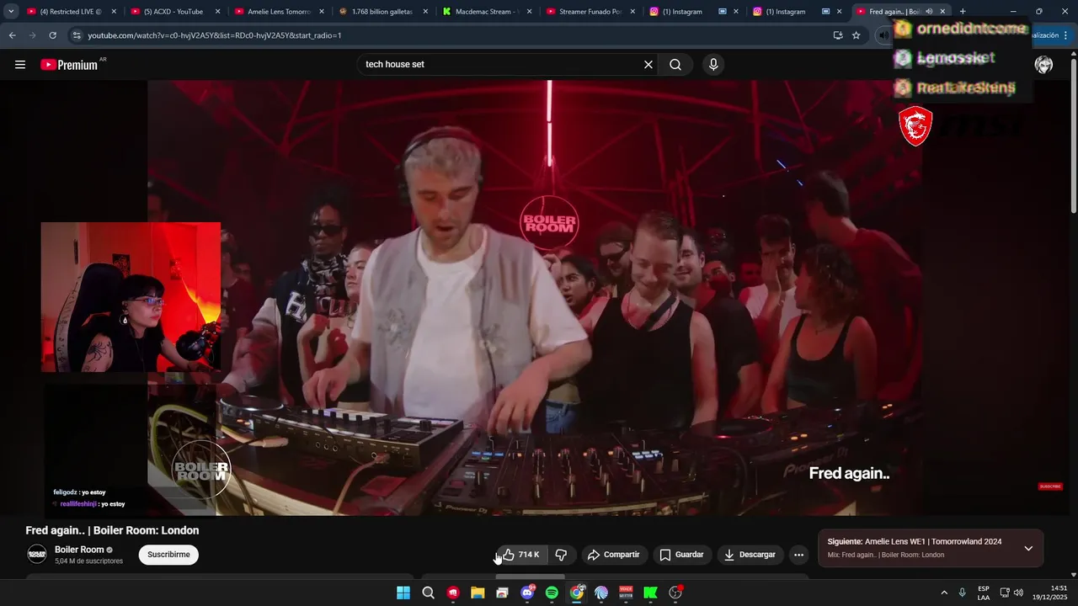Download the video with Descargar
The height and width of the screenshot is (606, 1078).
pyautogui.click(x=750, y=555)
